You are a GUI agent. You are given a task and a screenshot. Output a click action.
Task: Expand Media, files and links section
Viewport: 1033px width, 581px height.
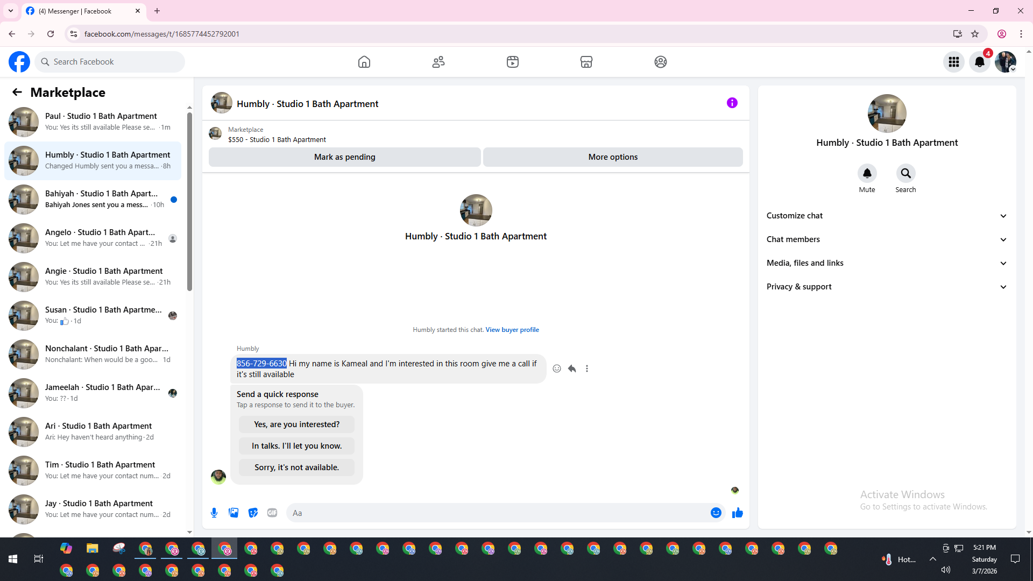point(887,263)
